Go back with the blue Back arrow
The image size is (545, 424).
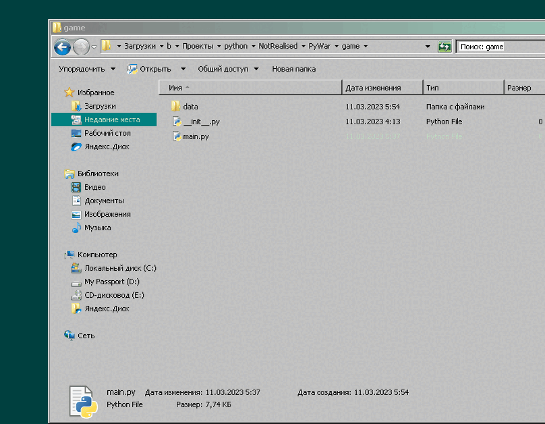pyautogui.click(x=63, y=47)
